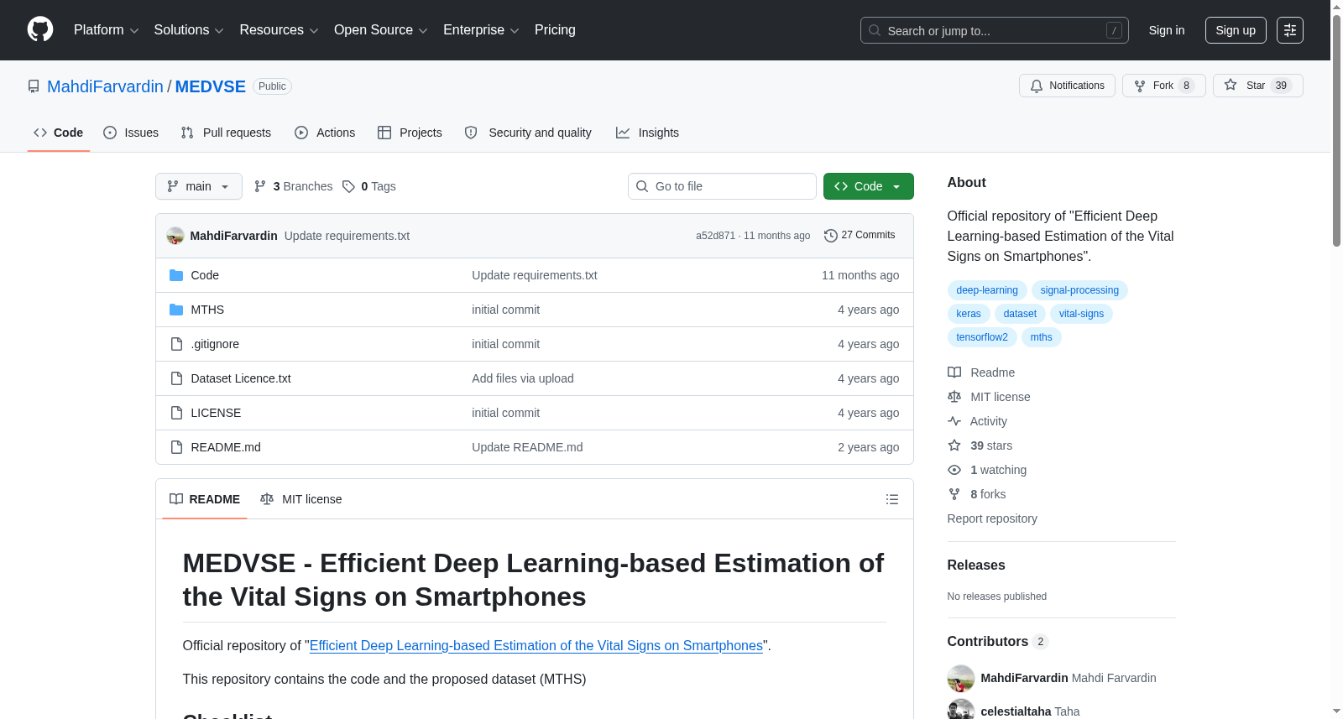View the 0 Tags list
1343x719 pixels.
tap(369, 186)
